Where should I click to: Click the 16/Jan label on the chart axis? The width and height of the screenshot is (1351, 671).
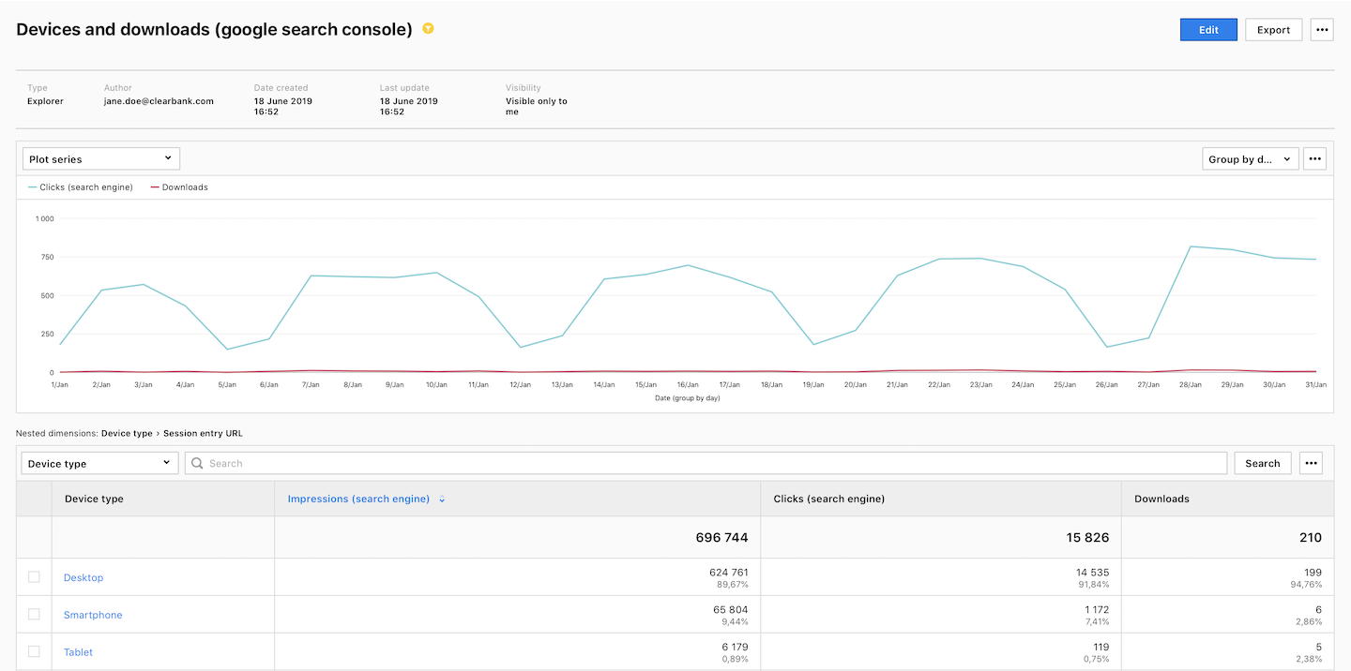tap(688, 384)
